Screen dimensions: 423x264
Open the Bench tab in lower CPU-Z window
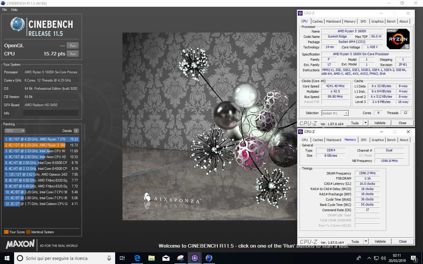[391, 140]
